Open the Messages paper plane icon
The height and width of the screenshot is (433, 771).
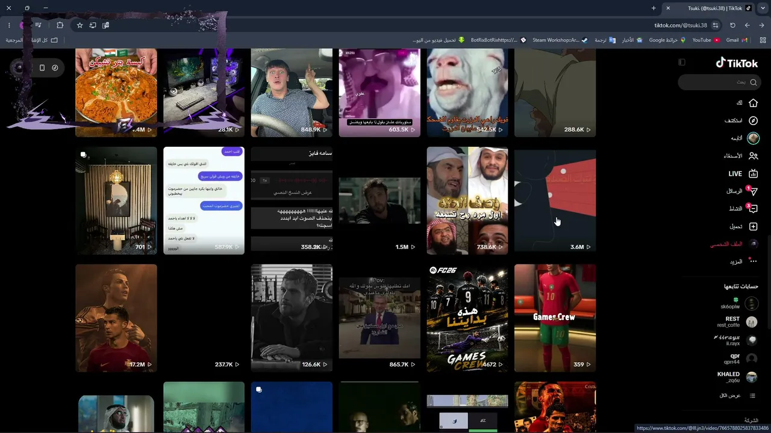point(753,191)
